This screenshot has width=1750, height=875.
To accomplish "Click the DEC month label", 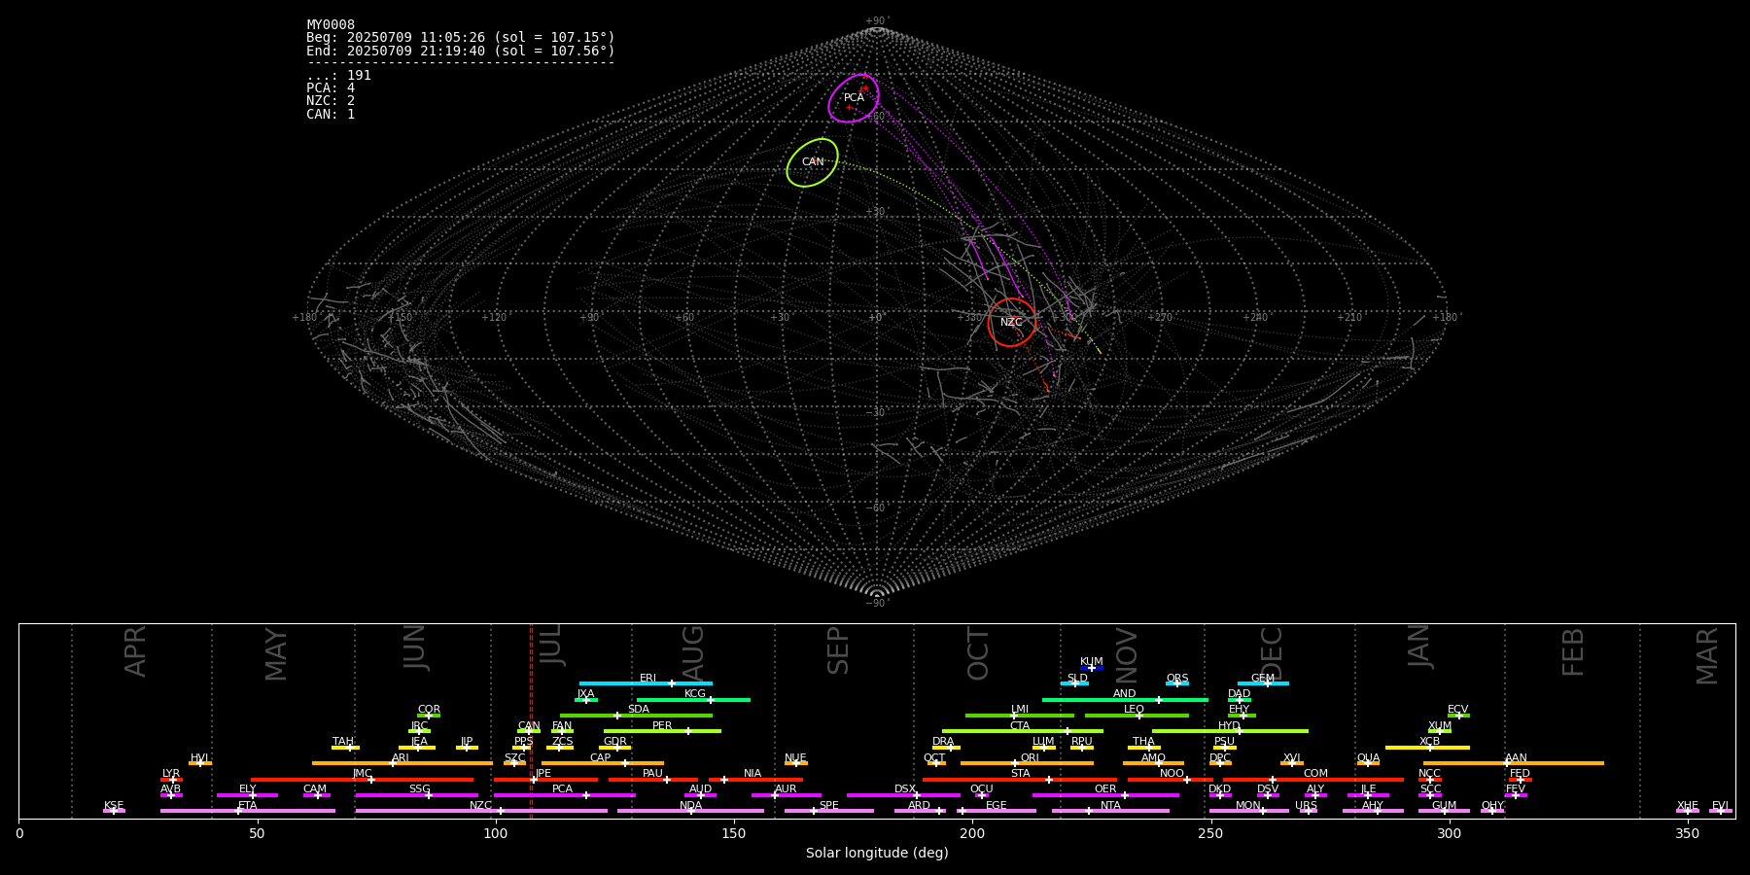I will pyautogui.click(x=1272, y=653).
